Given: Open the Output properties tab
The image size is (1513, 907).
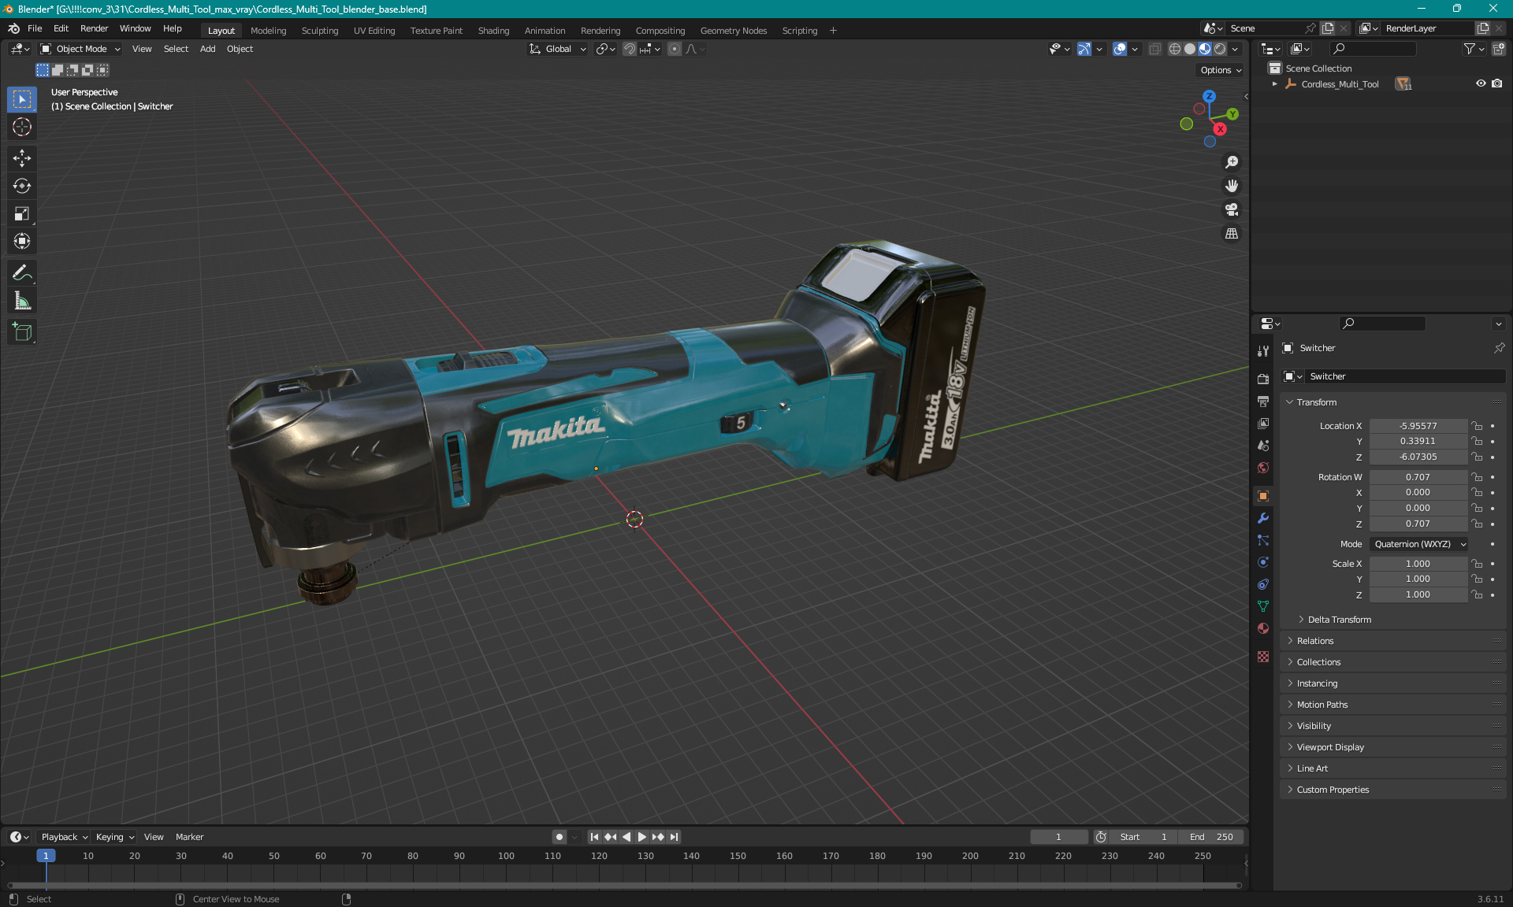Looking at the screenshot, I should (x=1263, y=401).
